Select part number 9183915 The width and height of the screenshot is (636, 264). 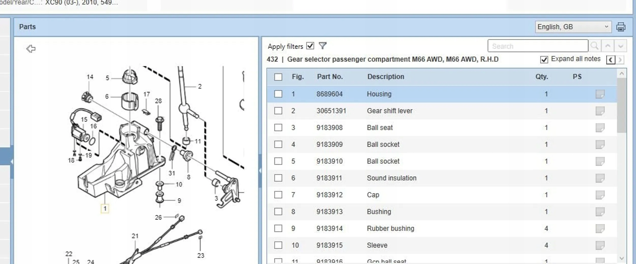[x=329, y=245]
